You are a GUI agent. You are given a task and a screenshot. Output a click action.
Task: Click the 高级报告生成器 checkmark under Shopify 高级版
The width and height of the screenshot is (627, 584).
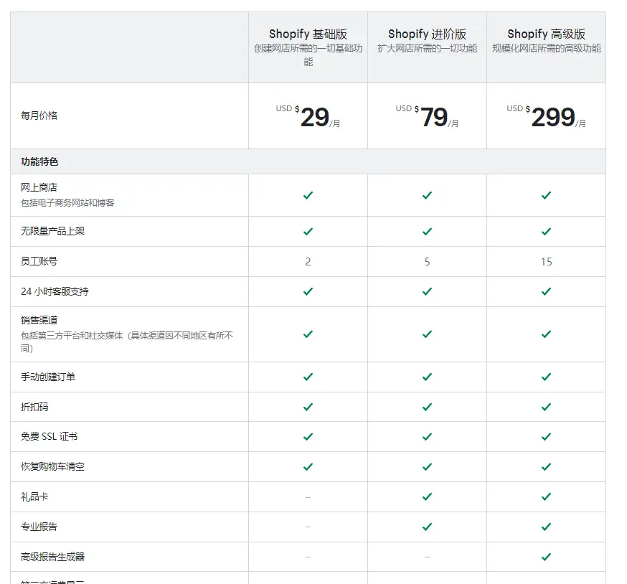546,557
